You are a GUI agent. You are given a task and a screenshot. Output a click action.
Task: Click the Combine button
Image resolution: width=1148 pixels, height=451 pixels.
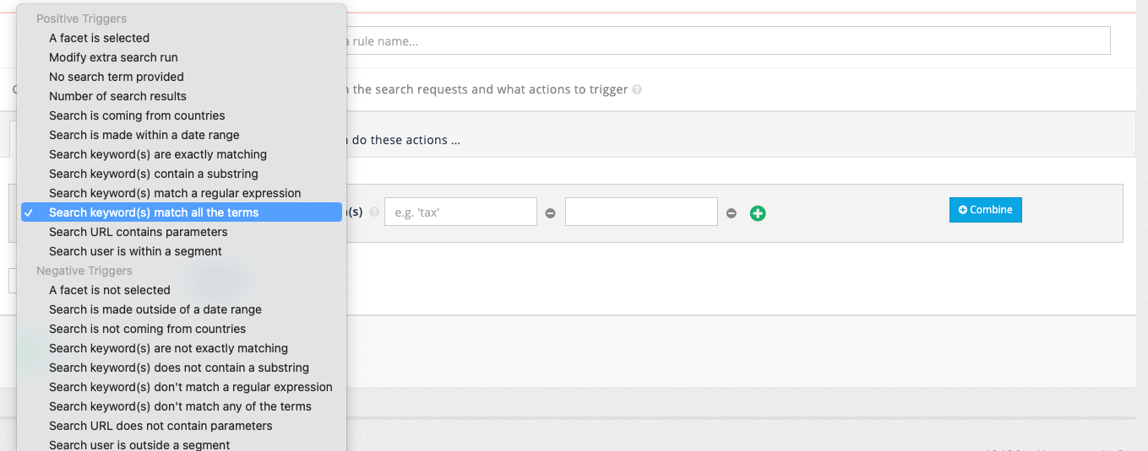click(986, 210)
